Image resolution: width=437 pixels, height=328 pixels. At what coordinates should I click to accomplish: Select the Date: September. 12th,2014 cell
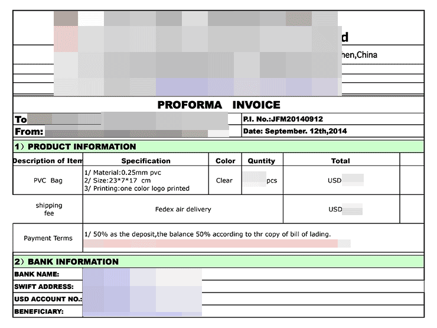tap(332, 131)
